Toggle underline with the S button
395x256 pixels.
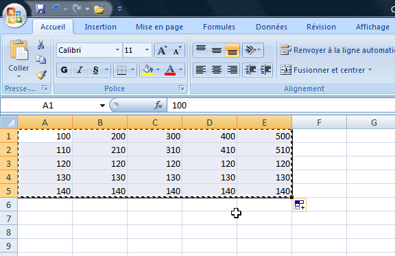[x=95, y=70]
